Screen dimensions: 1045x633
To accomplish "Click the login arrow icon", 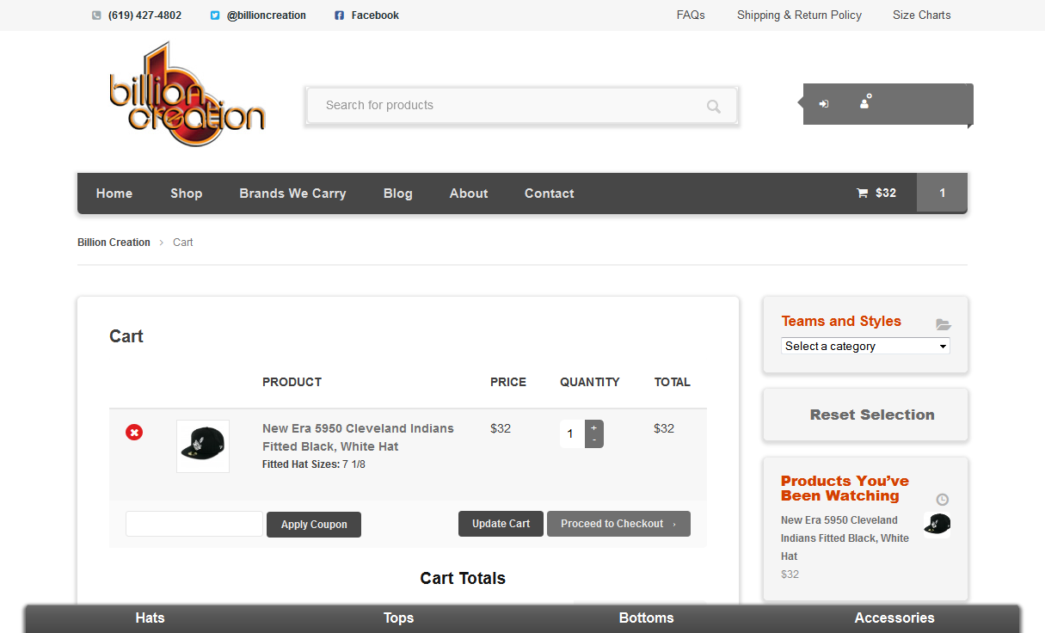I will (x=824, y=104).
